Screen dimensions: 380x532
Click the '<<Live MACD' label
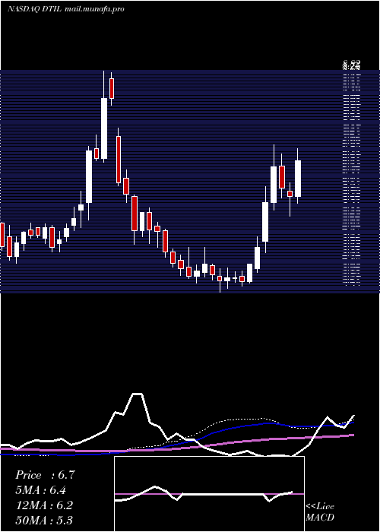tap(320, 511)
